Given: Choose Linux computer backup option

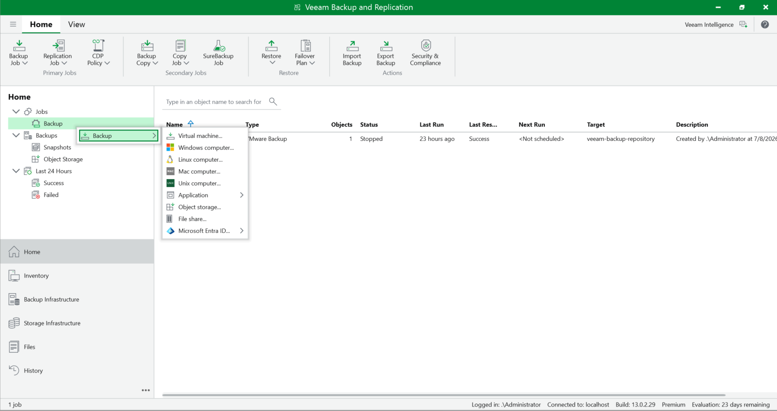Looking at the screenshot, I should coord(205,159).
